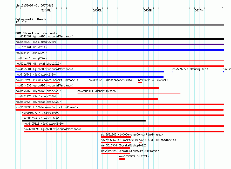Click the nsv832424 (Wong2007) label
231x169 pixels.
click(x=31, y=53)
